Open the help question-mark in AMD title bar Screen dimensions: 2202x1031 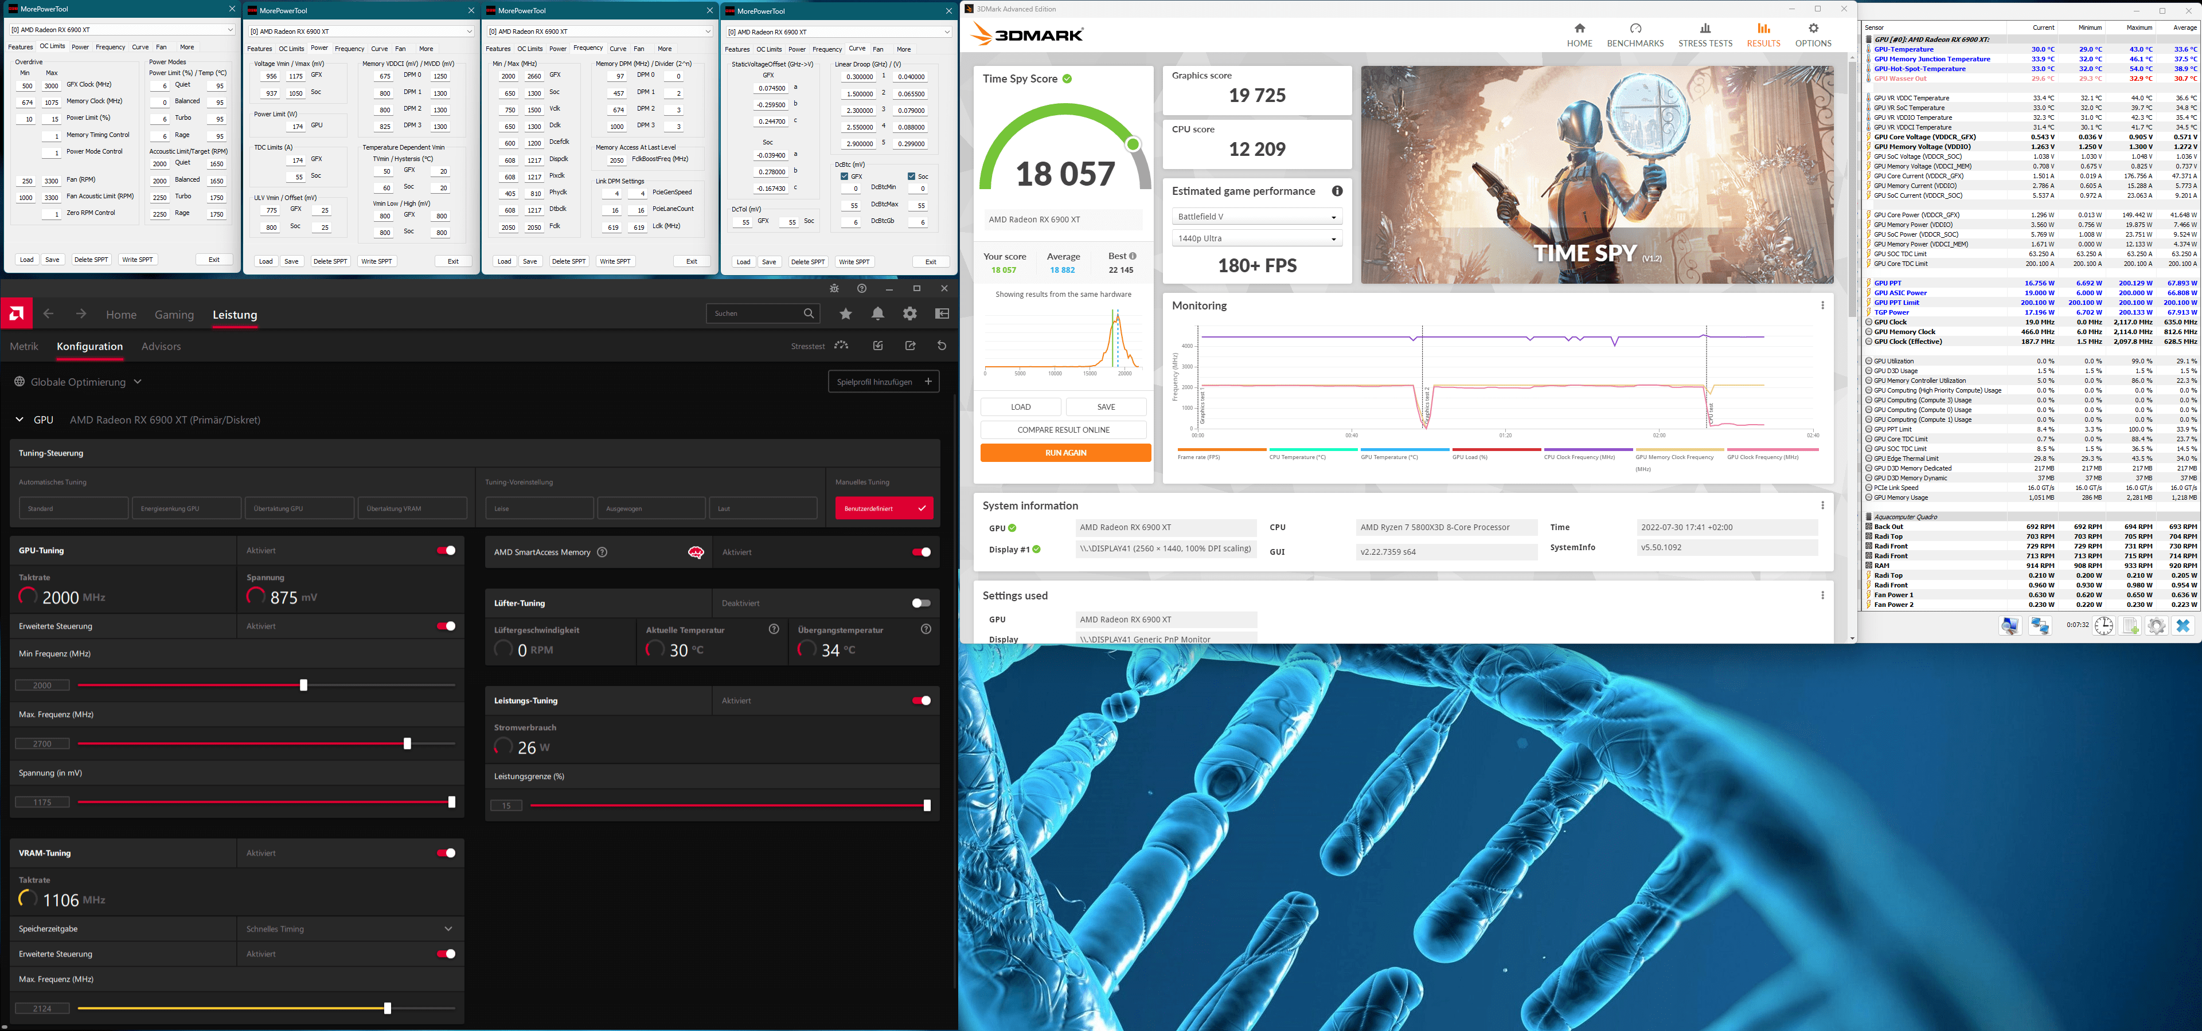click(x=862, y=289)
